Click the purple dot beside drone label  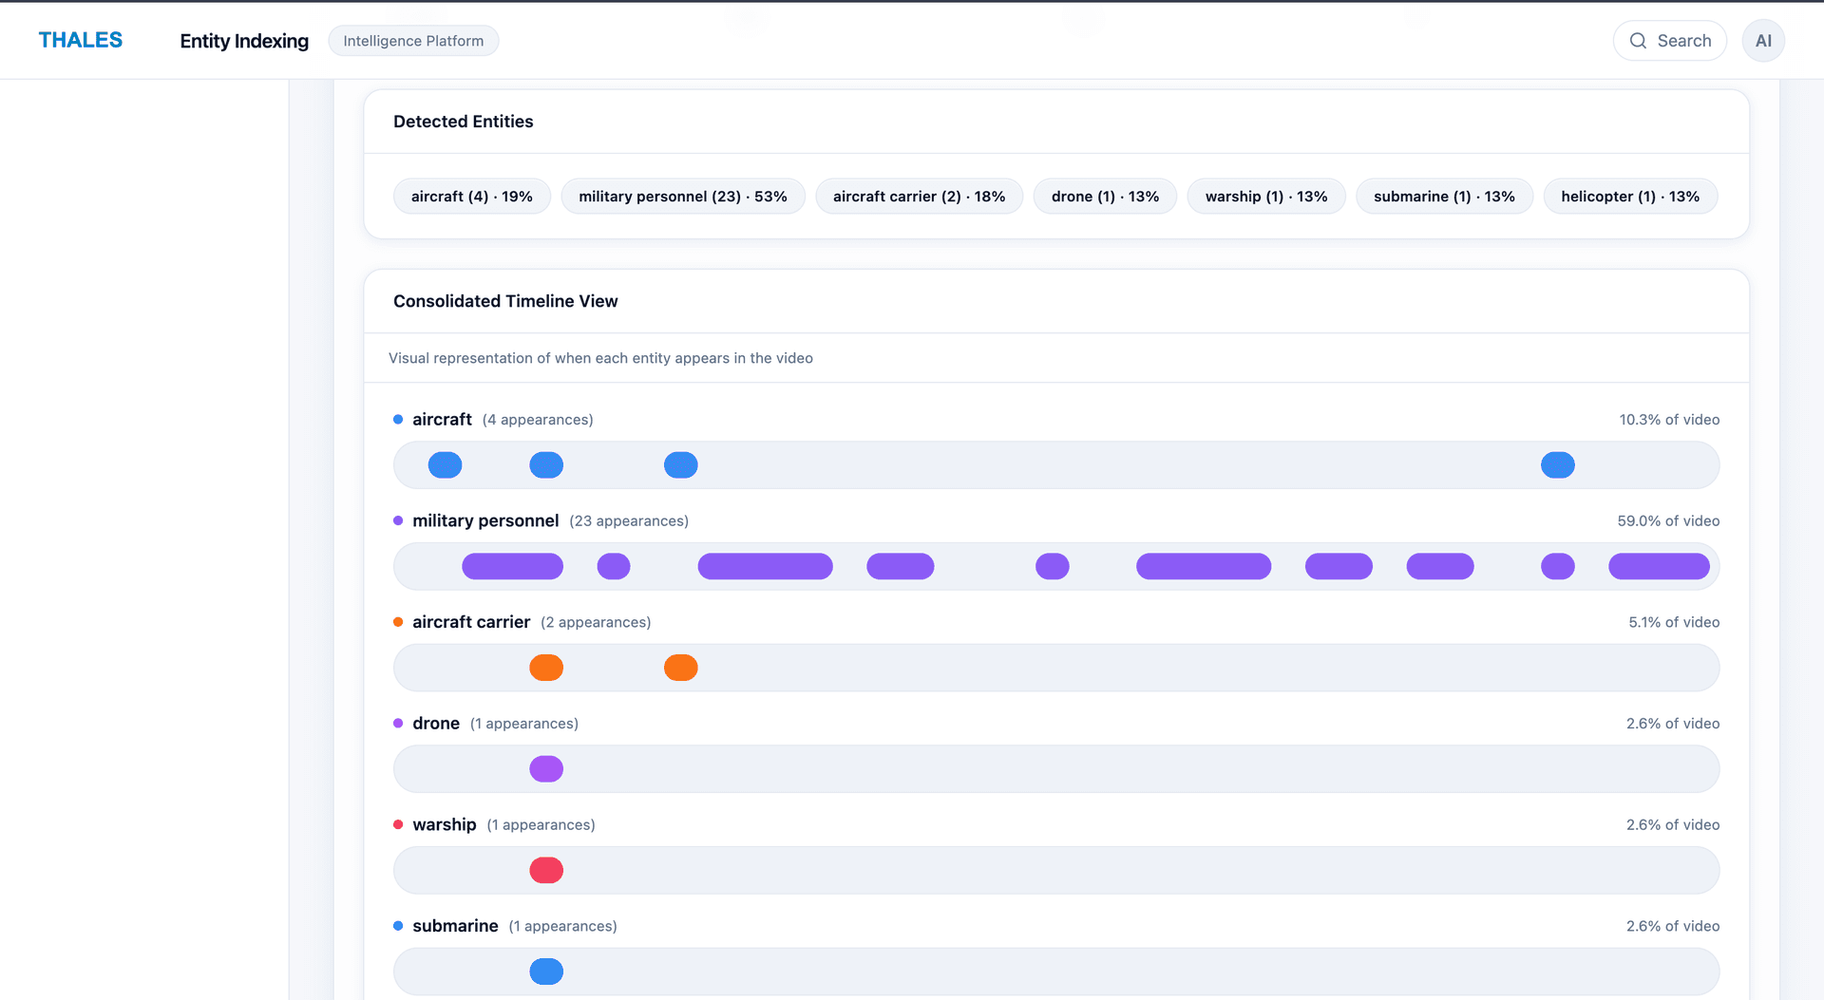point(397,722)
